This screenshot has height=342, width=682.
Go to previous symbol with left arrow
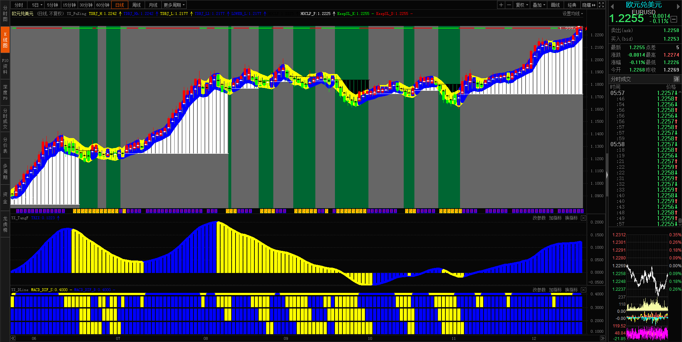click(612, 6)
